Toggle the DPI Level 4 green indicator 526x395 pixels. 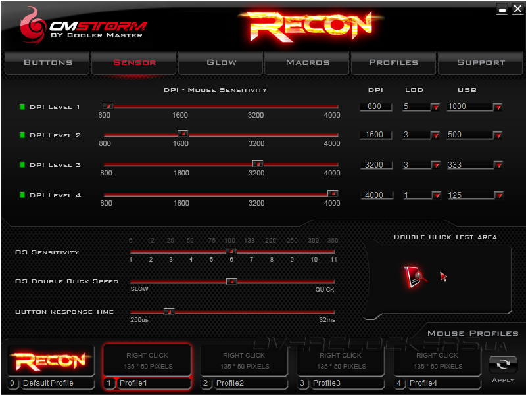click(x=22, y=195)
